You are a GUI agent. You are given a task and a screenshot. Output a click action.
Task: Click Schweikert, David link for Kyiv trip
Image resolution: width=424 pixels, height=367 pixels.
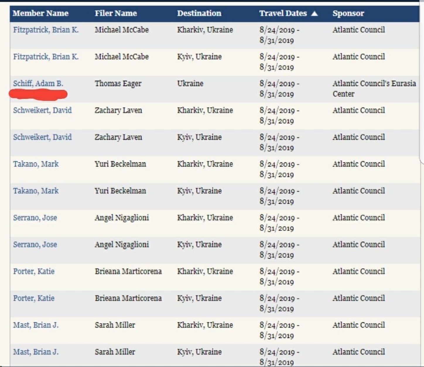(x=42, y=137)
